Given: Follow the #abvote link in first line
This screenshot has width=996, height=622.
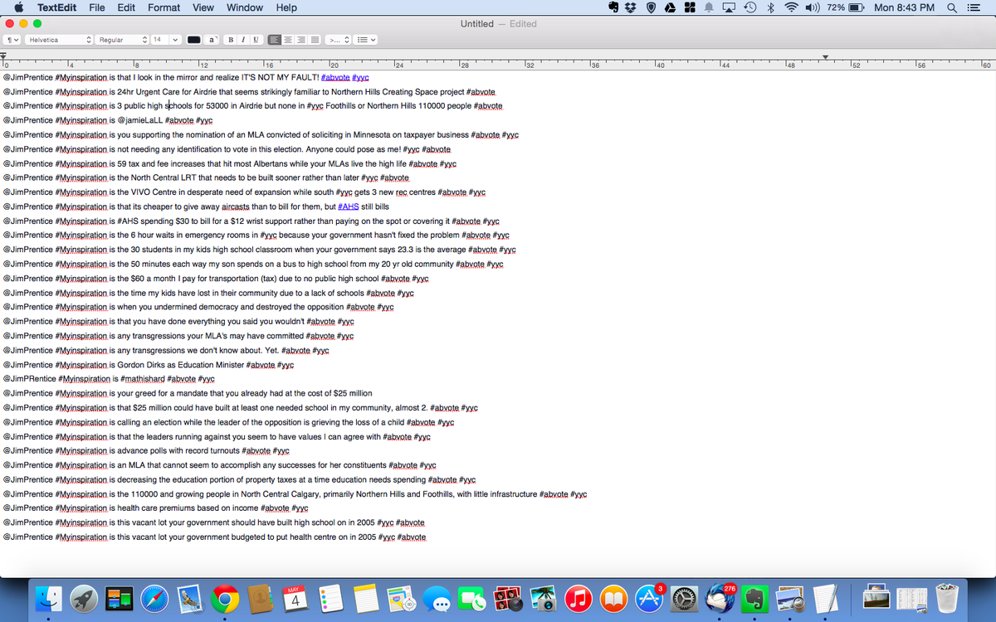Looking at the screenshot, I should [335, 77].
